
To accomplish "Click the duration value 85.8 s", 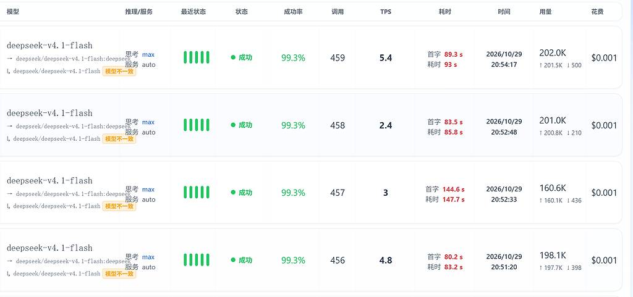I will tap(453, 132).
